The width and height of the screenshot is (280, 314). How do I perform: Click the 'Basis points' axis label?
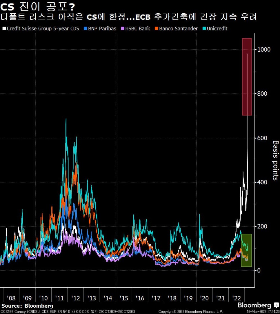point(276,160)
